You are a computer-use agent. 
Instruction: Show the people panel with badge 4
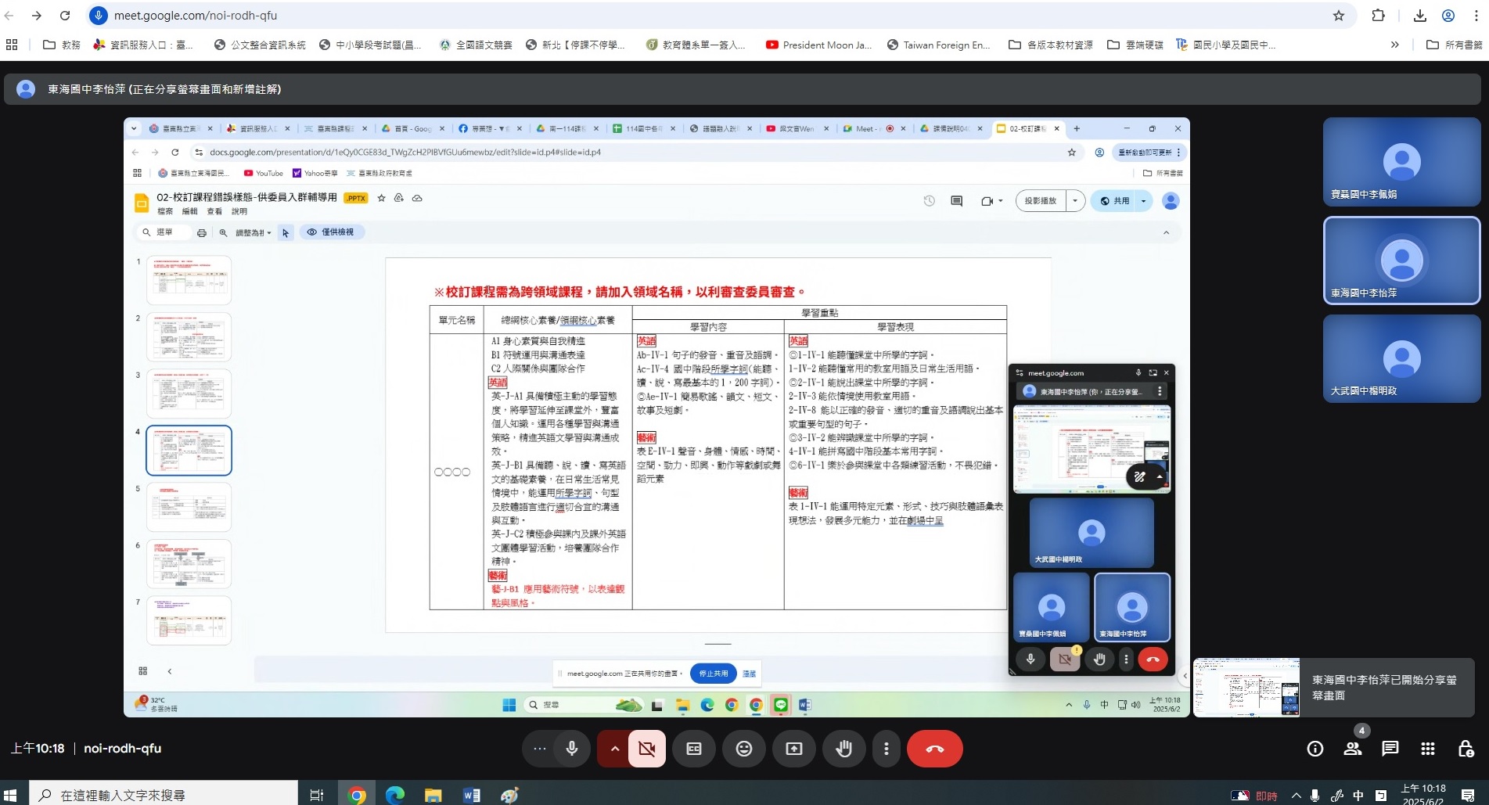1353,749
